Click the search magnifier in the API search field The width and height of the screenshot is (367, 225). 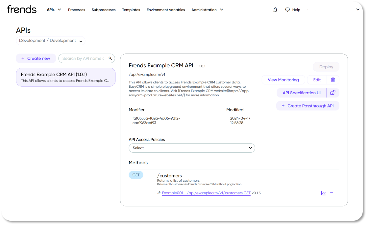(x=110, y=58)
